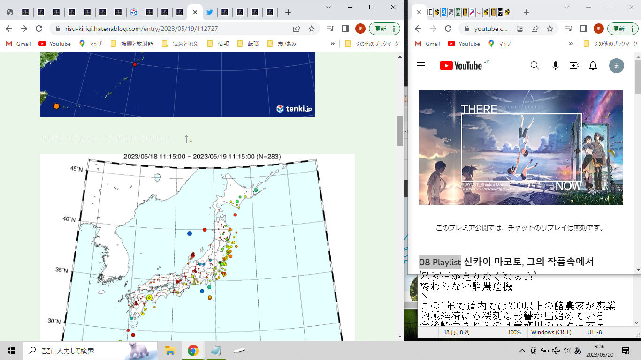641x360 pixels.
Task: Click the 100% zoom status entry
Action: pos(514,332)
